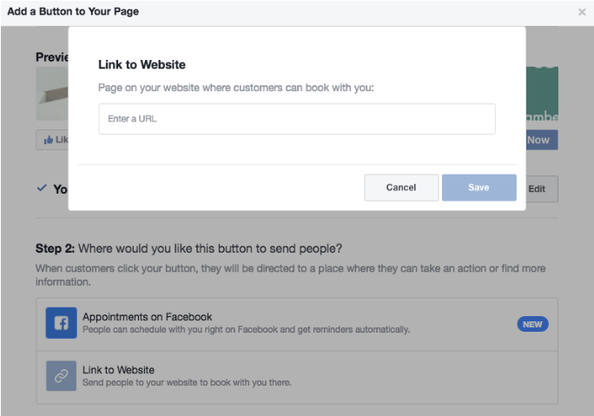This screenshot has height=416, width=594.
Task: Click the Cancel button in dialog
Action: tap(401, 188)
